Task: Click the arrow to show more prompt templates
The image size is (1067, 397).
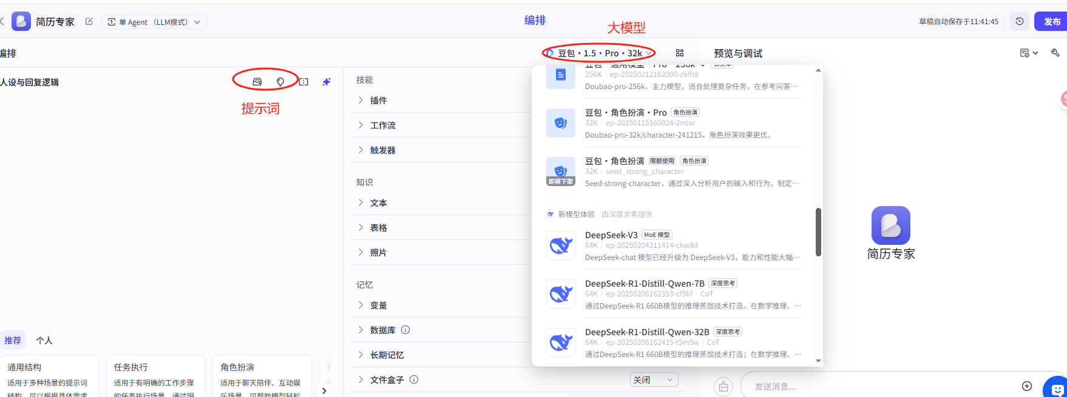Action: (324, 390)
